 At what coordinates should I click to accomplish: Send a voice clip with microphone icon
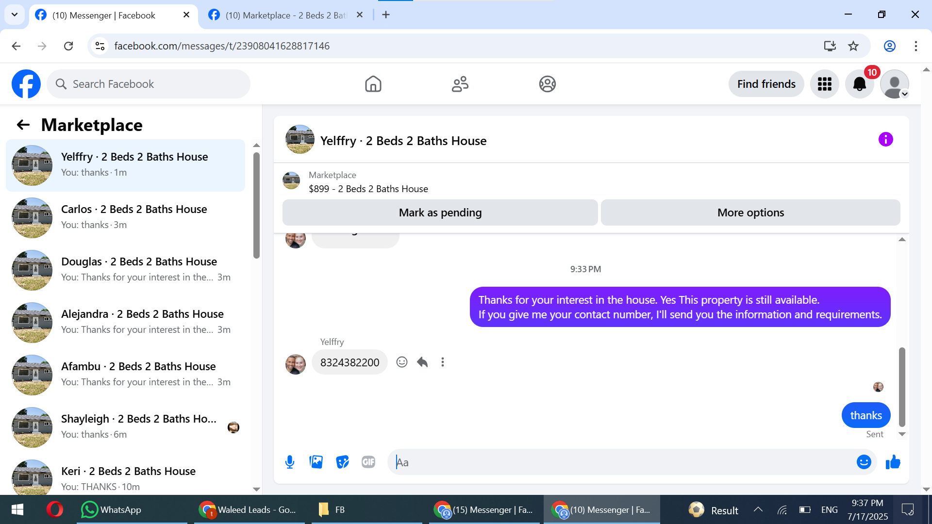pyautogui.click(x=290, y=462)
